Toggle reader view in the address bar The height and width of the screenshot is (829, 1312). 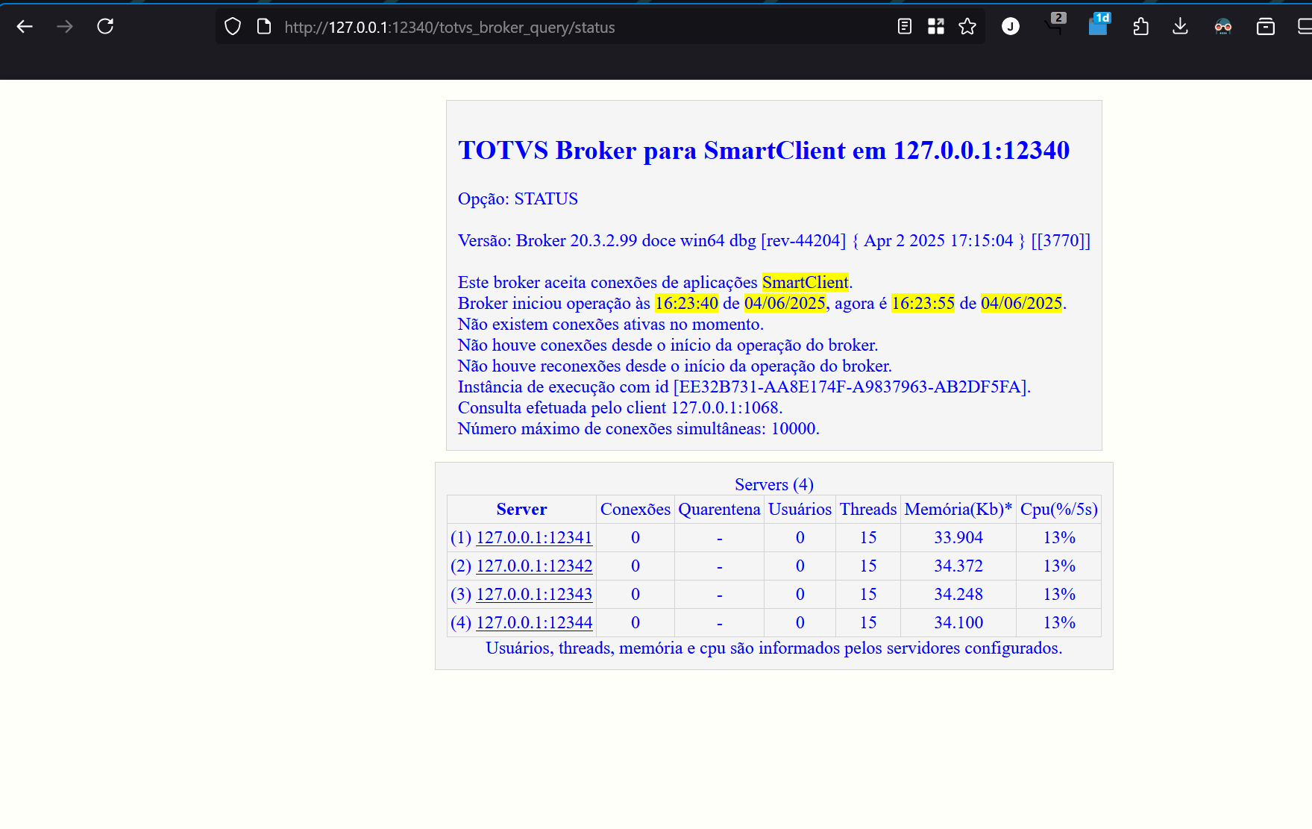904,27
